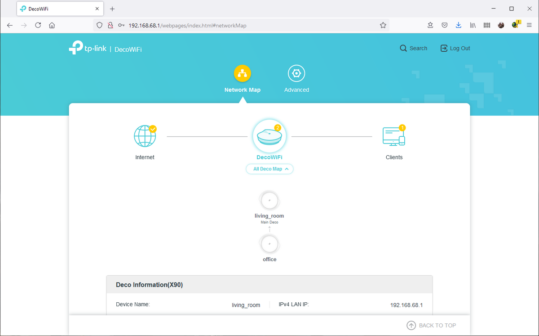
Task: Select the office Deco unit
Action: click(x=269, y=244)
